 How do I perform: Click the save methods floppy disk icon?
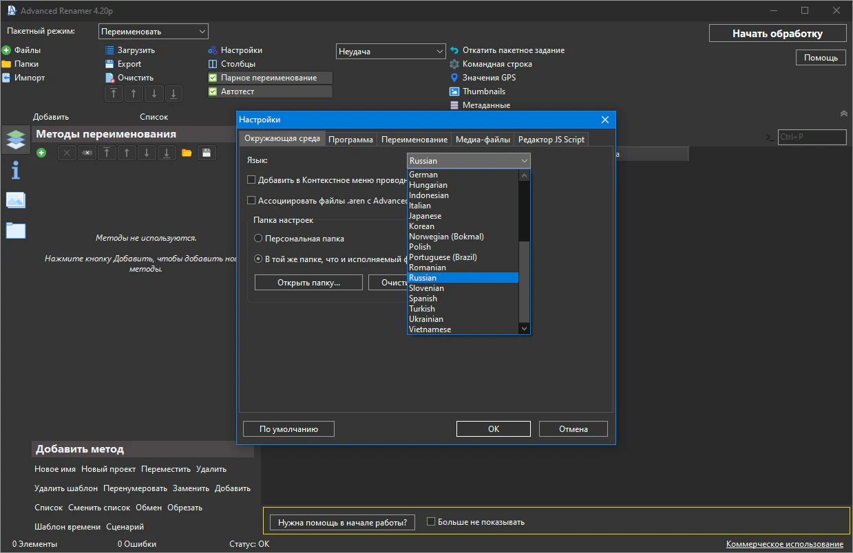click(206, 153)
